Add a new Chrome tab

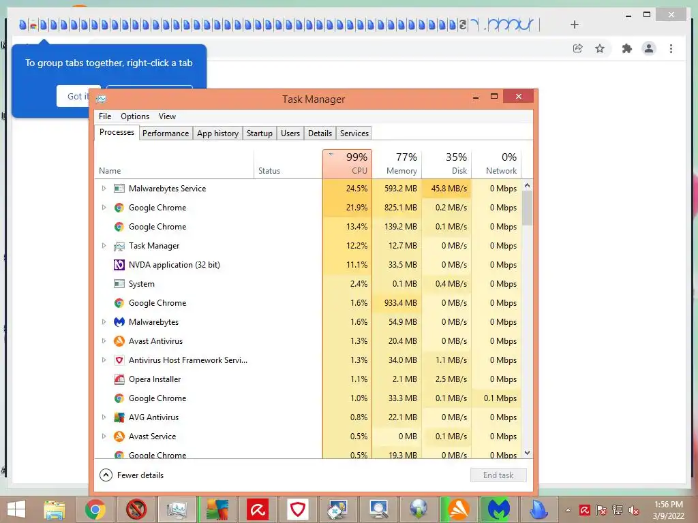(574, 25)
